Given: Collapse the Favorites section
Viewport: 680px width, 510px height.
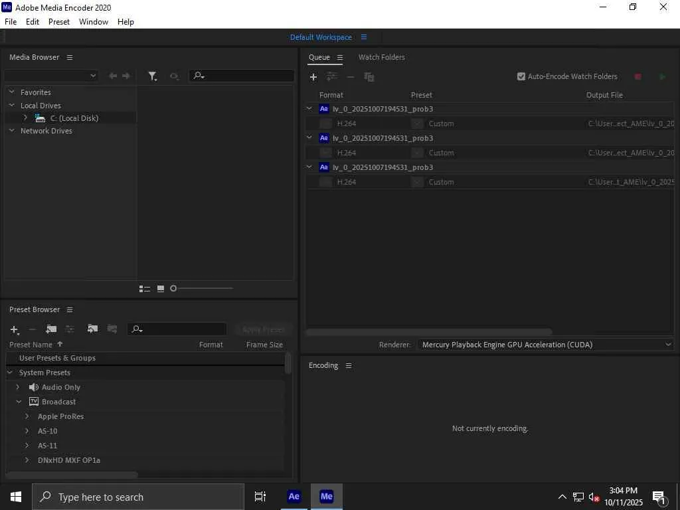Looking at the screenshot, I should point(12,92).
